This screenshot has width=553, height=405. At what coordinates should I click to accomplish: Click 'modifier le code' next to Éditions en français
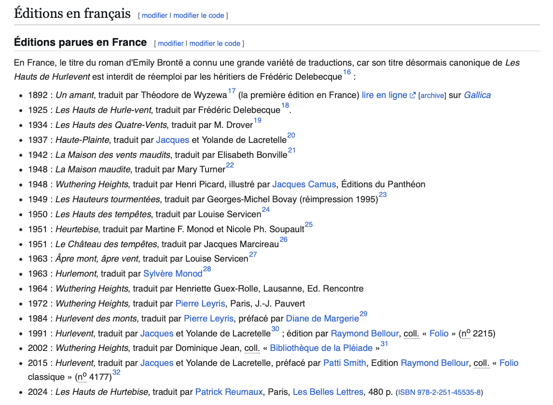[198, 15]
